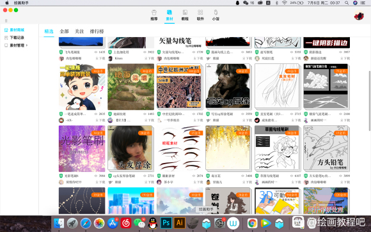Screen dimensions: 371x232
Task: Download the 方头铅笔 material
Action: point(345,182)
